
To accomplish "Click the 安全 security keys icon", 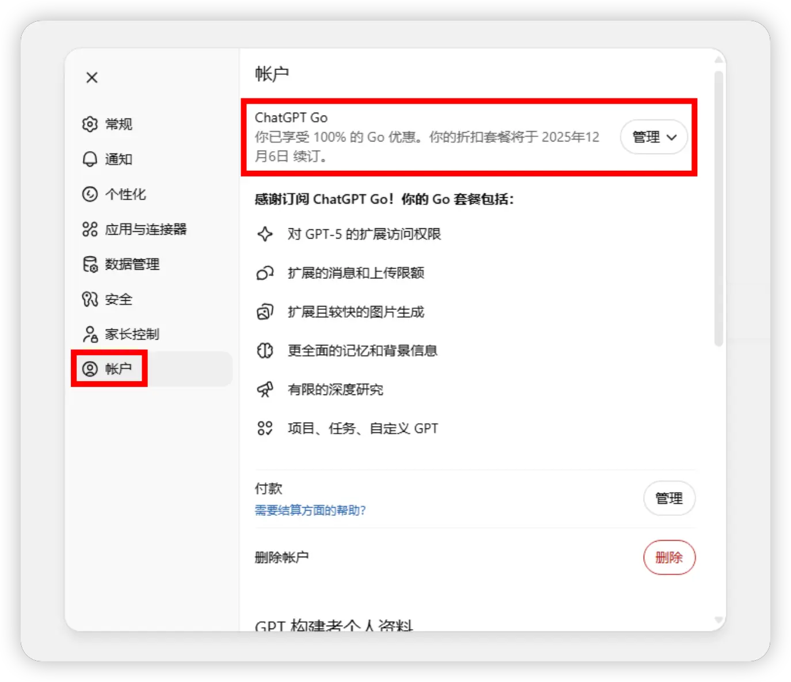I will click(x=90, y=299).
